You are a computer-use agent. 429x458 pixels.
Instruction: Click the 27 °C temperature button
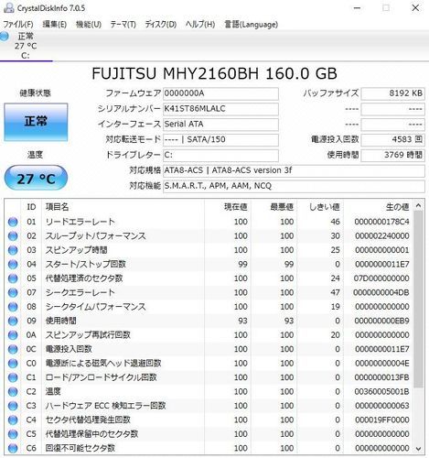tap(36, 178)
